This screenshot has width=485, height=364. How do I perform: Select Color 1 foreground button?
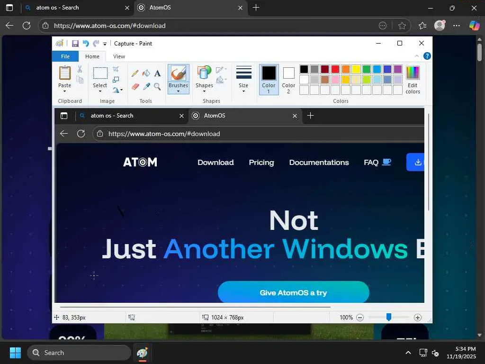tap(269, 79)
